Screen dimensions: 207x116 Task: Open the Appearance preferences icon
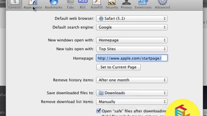point(33,2)
